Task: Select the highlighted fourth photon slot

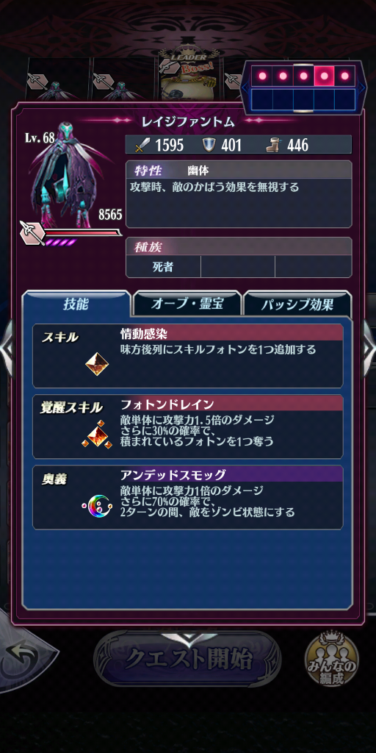Action: point(324,76)
